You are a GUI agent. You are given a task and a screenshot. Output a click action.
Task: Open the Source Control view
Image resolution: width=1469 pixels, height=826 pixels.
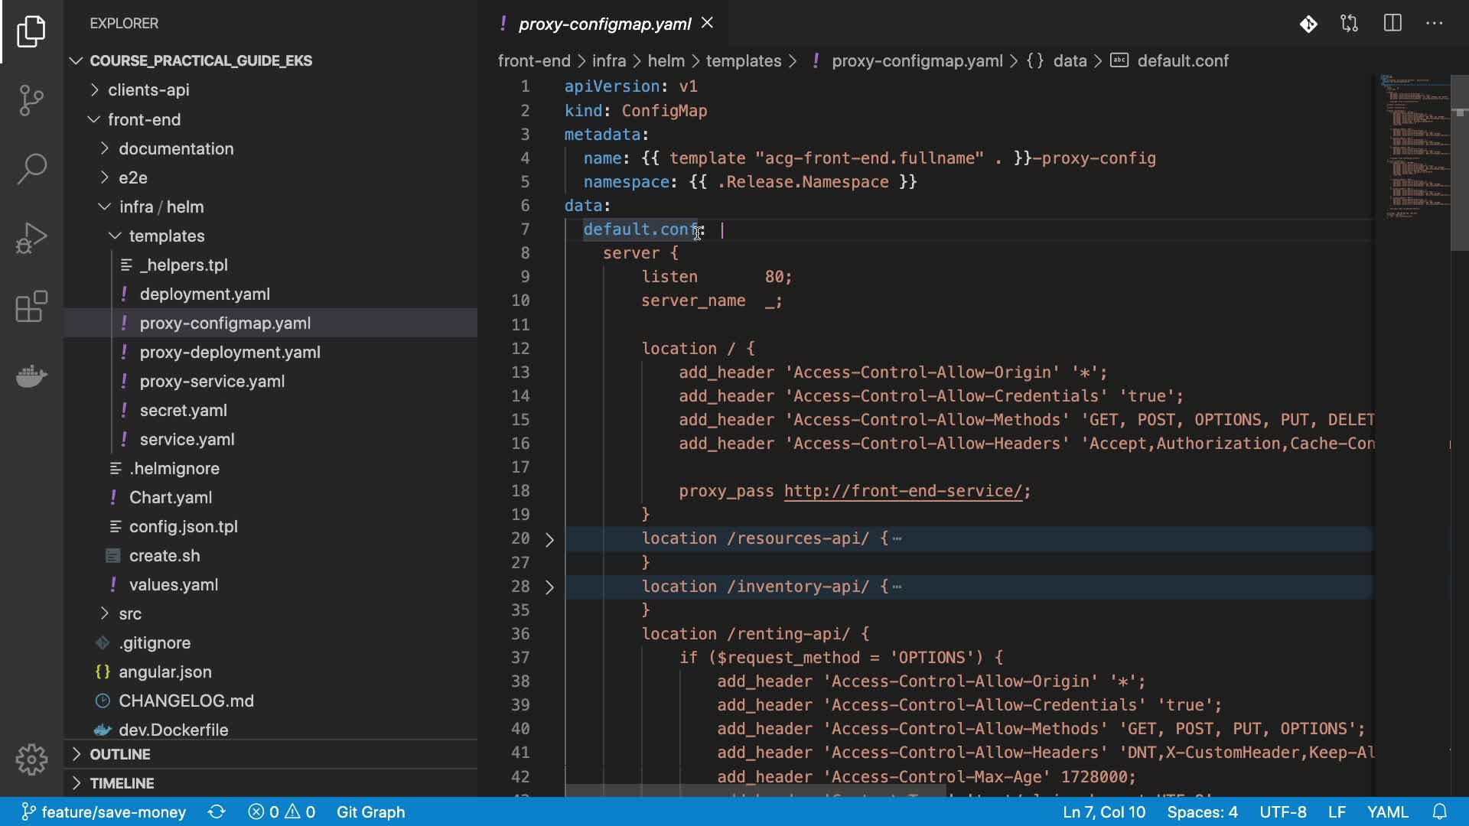31,100
